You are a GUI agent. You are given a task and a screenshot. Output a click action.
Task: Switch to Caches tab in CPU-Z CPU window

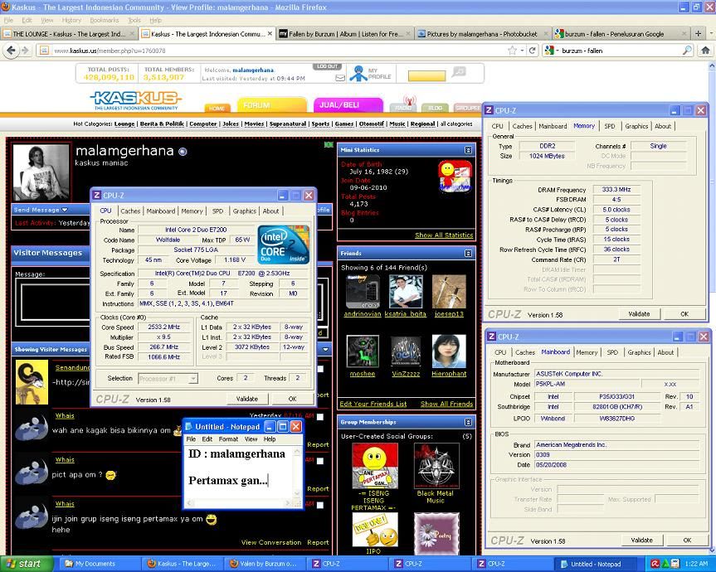tap(130, 211)
